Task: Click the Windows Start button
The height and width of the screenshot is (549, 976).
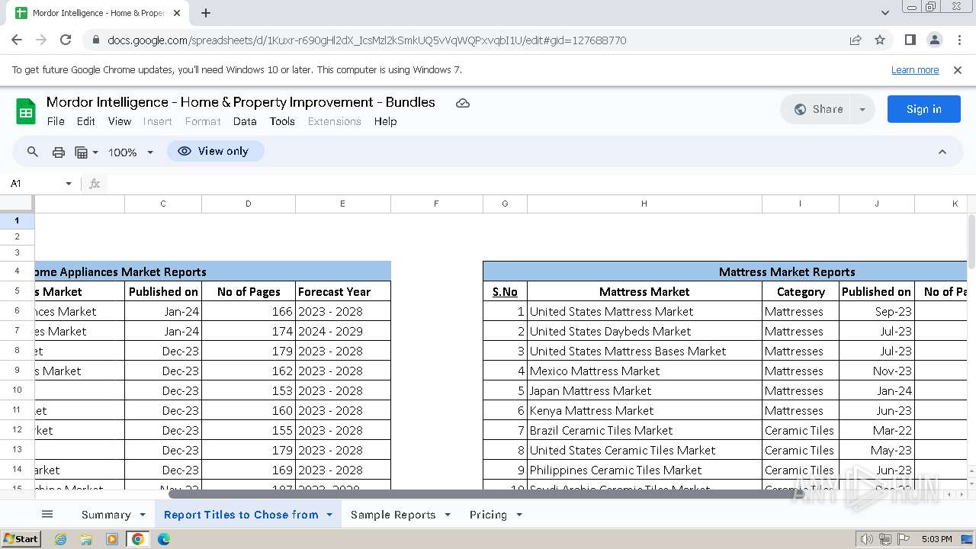Action: 21,538
